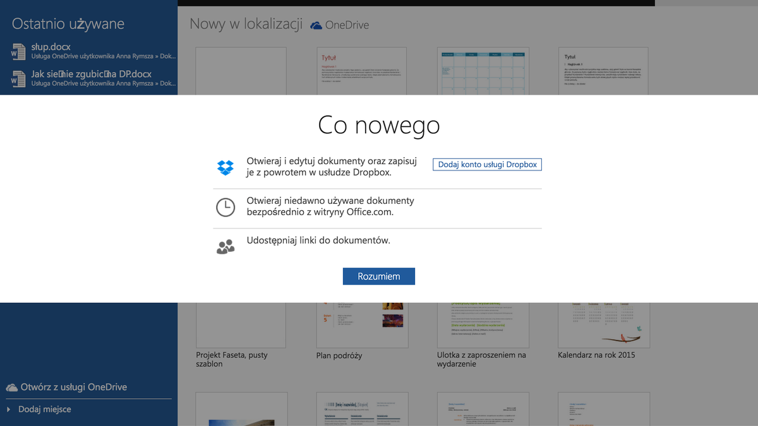Select the calendar grid template at top

point(483,71)
